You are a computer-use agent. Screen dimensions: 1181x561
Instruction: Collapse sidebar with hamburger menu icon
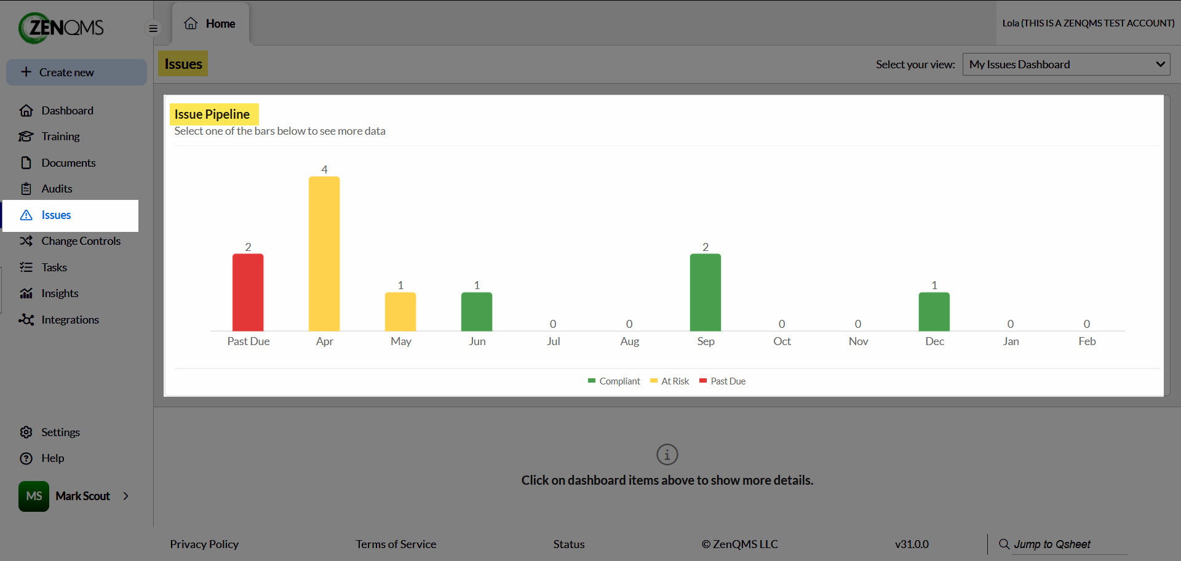point(153,28)
